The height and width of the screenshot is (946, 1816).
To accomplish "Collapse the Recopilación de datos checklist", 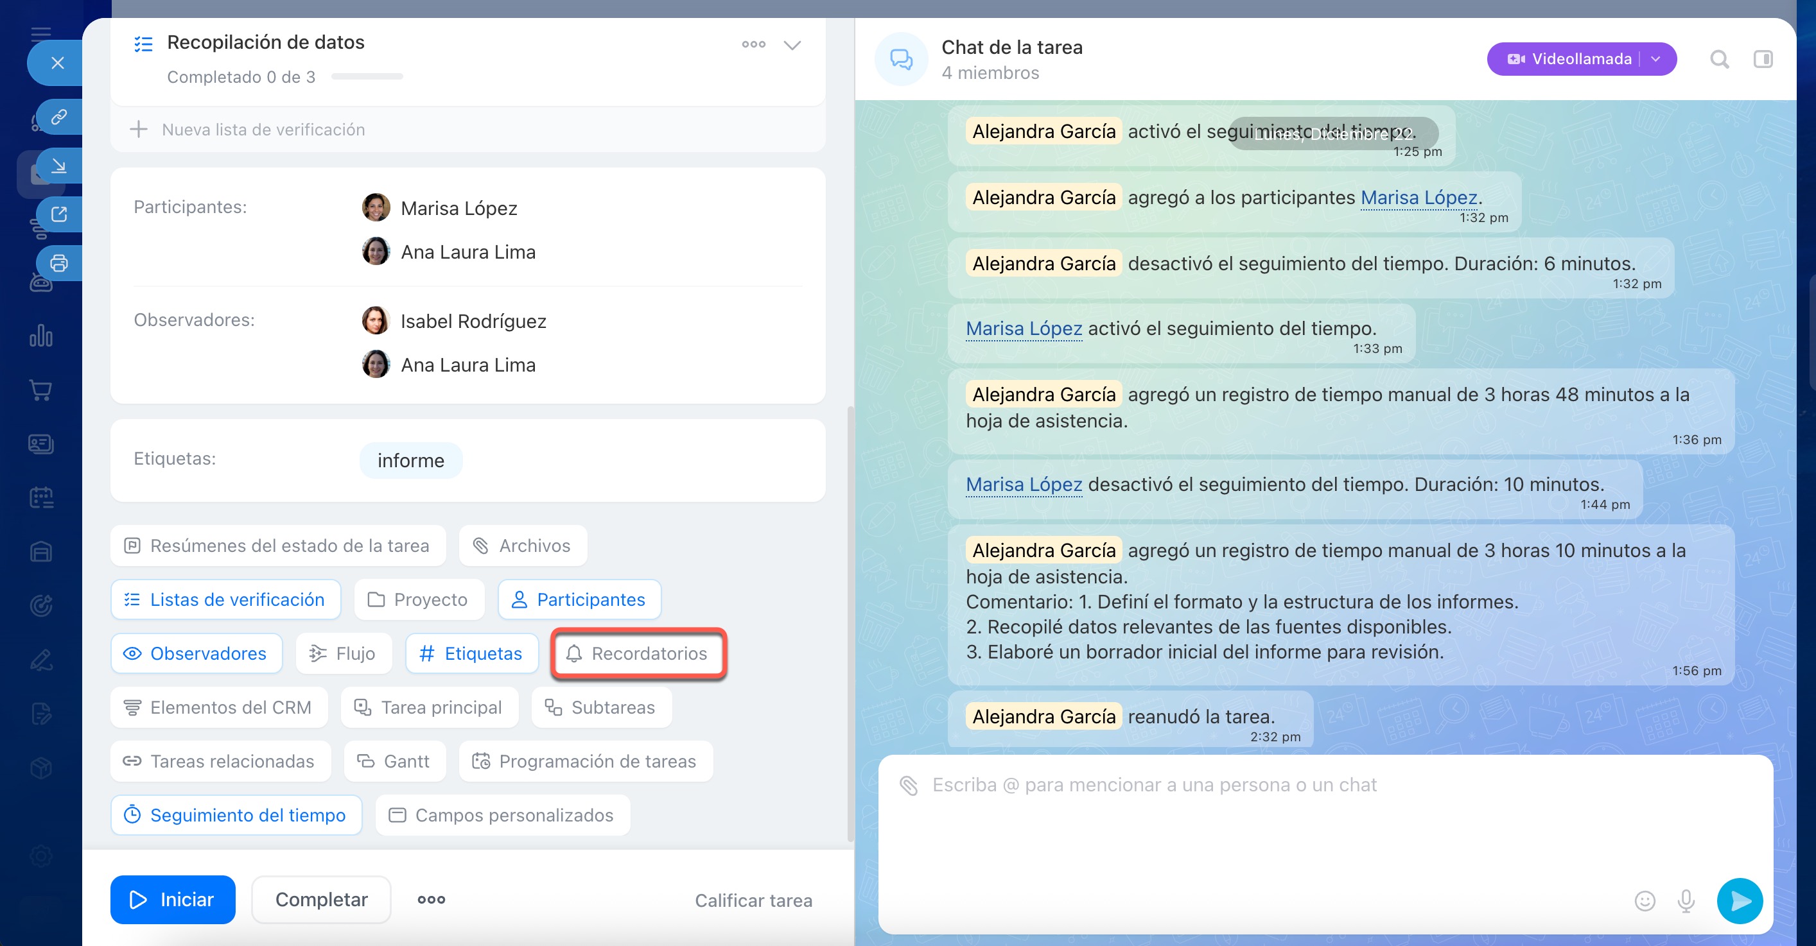I will pos(792,45).
